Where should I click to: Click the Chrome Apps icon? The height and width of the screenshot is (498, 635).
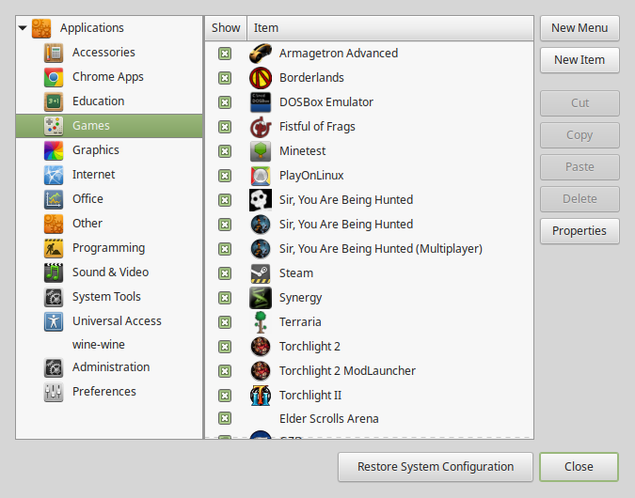[54, 77]
